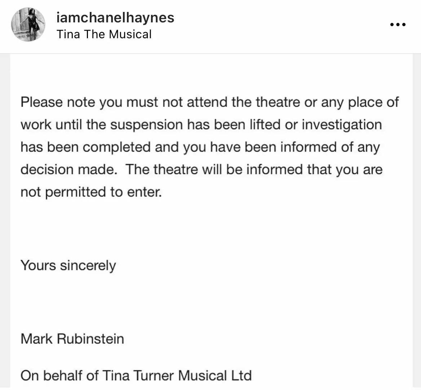Click the line beginning 'work until the suspension'
The width and height of the screenshot is (421, 390).
pos(201,125)
